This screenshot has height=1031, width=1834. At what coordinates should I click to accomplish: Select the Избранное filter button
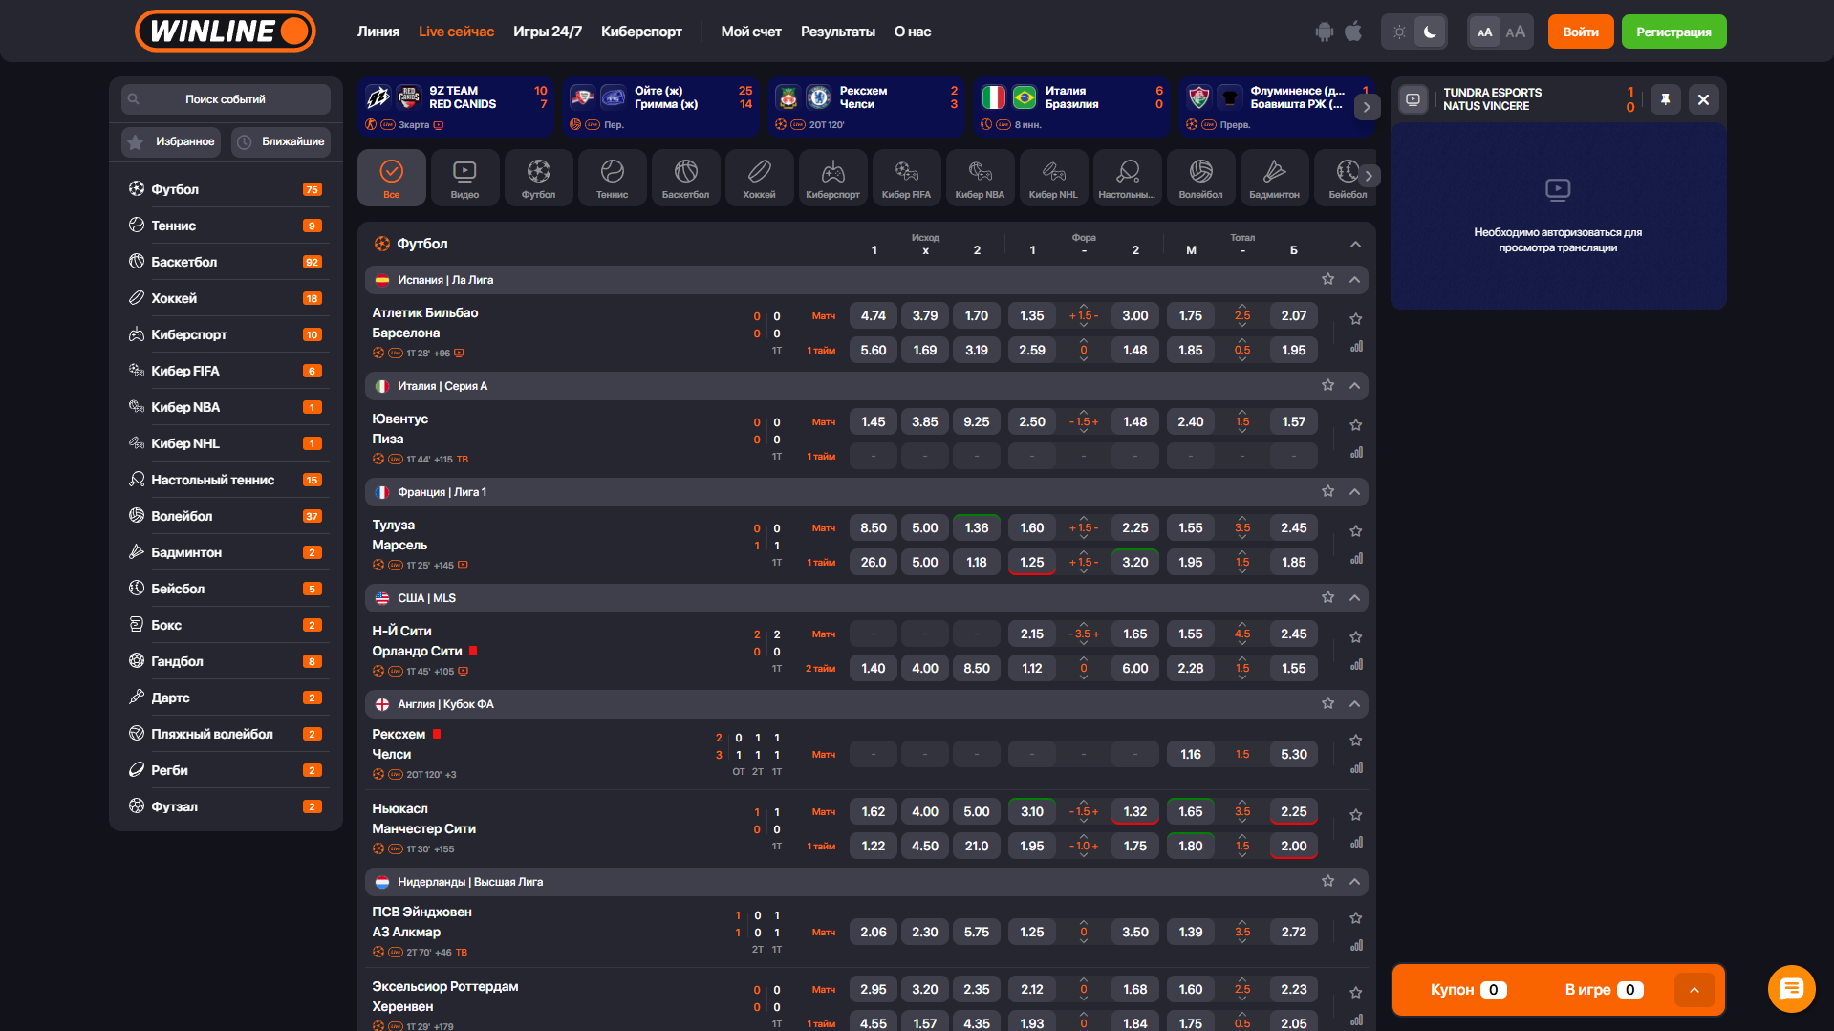(171, 141)
